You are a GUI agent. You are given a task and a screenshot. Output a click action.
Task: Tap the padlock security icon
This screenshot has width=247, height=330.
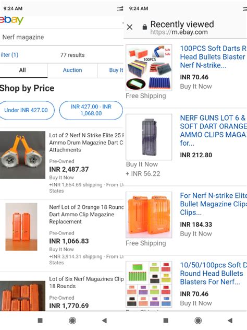[144, 27]
